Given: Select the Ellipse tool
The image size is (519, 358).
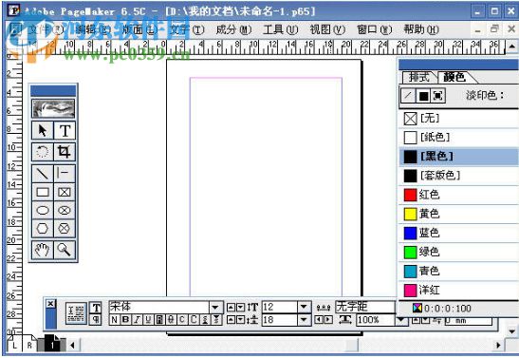Looking at the screenshot, I should point(43,210).
